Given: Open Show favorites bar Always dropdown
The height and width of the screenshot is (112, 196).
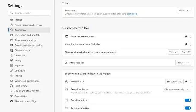Looking at the screenshot, I should point(183,63).
